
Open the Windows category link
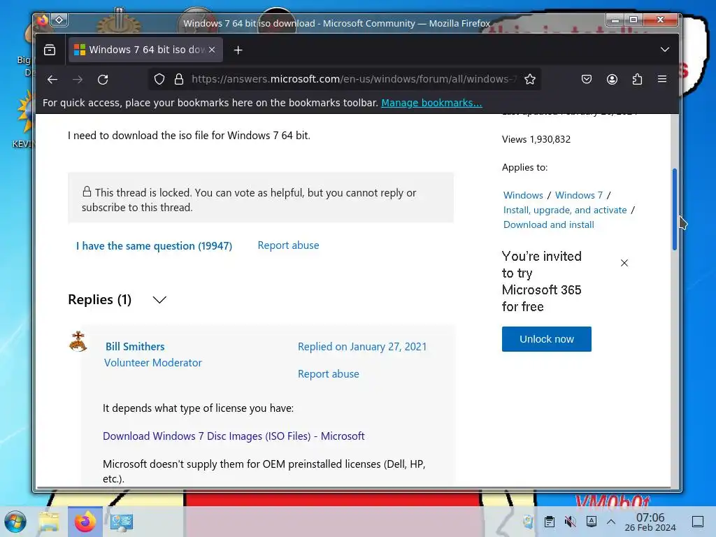coord(523,196)
